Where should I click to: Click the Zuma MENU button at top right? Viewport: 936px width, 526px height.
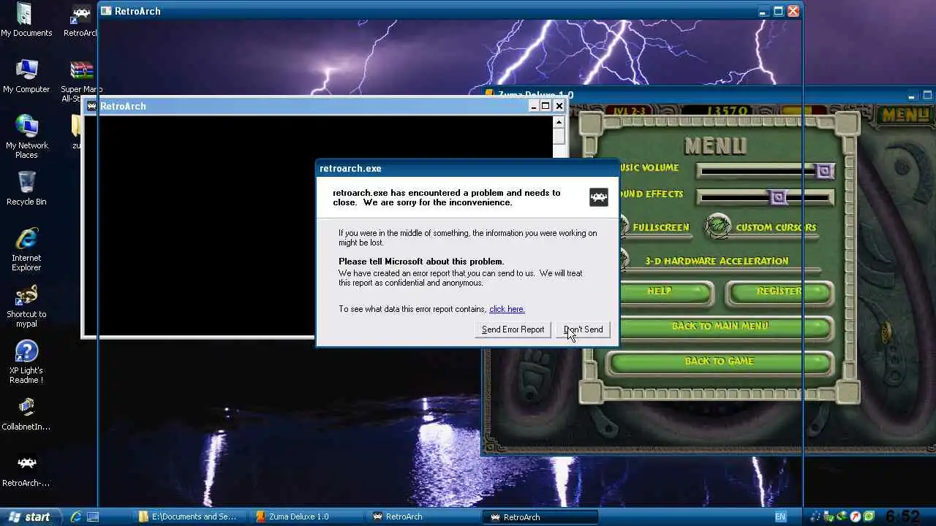905,115
